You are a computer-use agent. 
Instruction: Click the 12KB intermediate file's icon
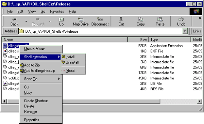point(5,72)
